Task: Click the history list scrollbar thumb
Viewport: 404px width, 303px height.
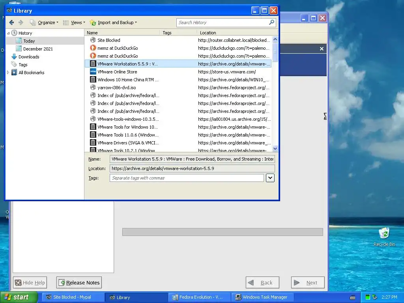Action: 275,52
